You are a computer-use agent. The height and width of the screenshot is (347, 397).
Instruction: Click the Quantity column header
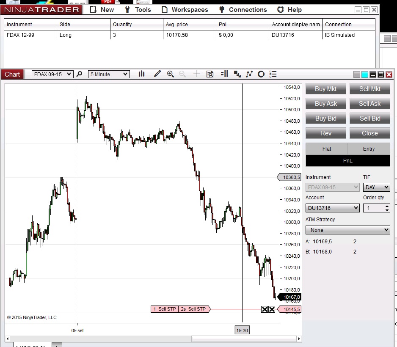click(137, 24)
